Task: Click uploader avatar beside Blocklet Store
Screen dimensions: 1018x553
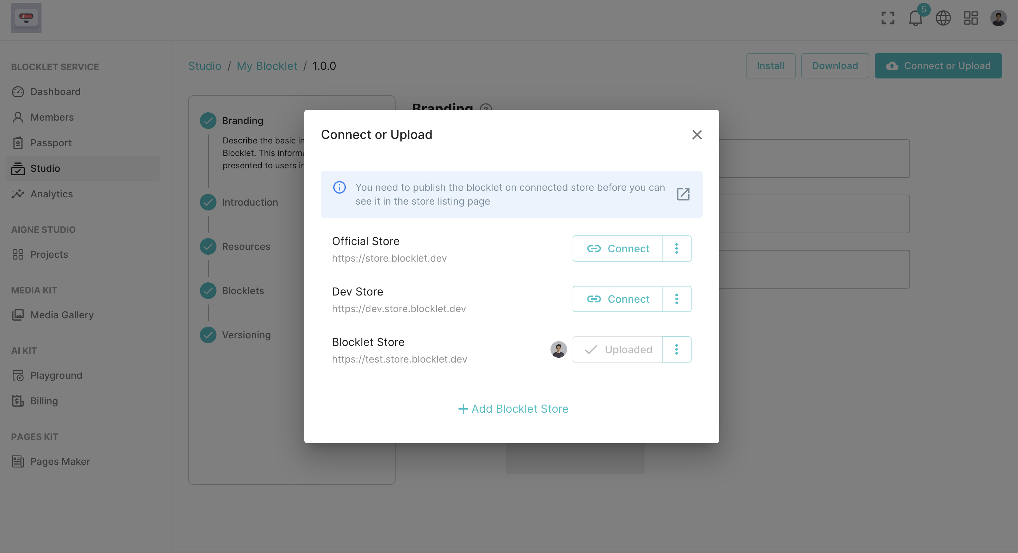Action: coord(558,349)
